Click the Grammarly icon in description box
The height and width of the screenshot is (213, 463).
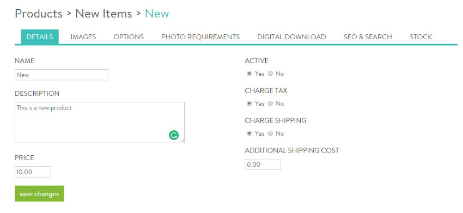click(x=174, y=135)
